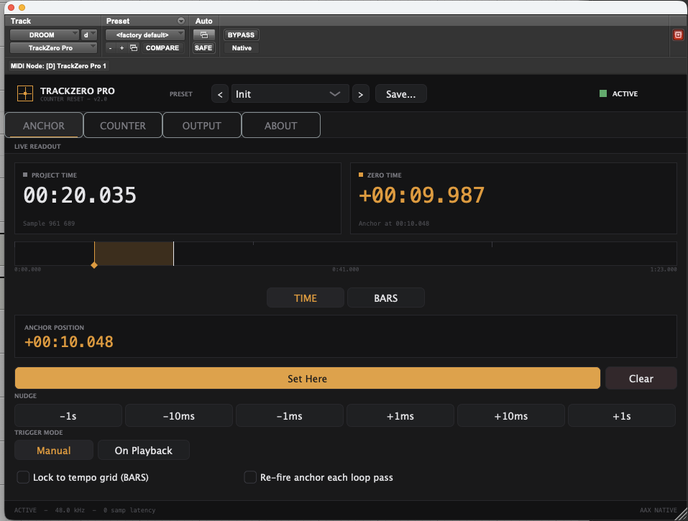Open the automation enable window icon
688x521 pixels.
click(204, 35)
